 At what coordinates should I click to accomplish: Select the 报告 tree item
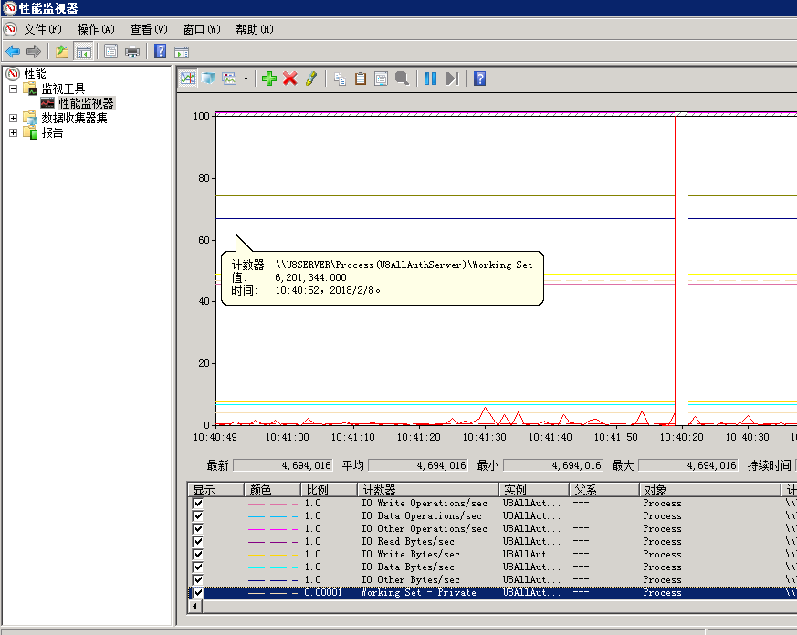tap(52, 133)
